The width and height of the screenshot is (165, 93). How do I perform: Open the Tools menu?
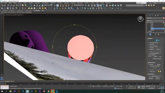click(x=10, y=3)
